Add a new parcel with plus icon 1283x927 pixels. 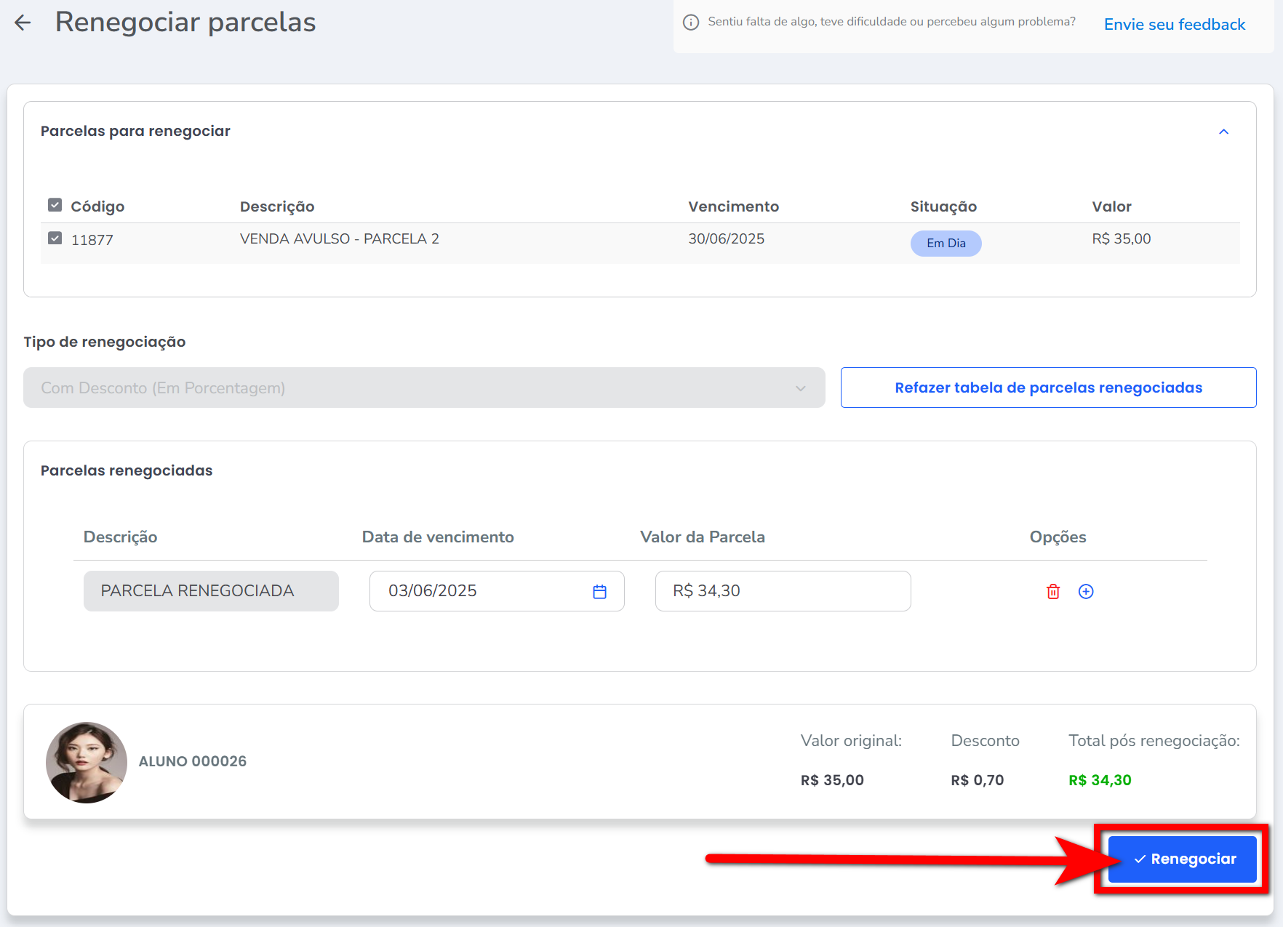(1085, 591)
